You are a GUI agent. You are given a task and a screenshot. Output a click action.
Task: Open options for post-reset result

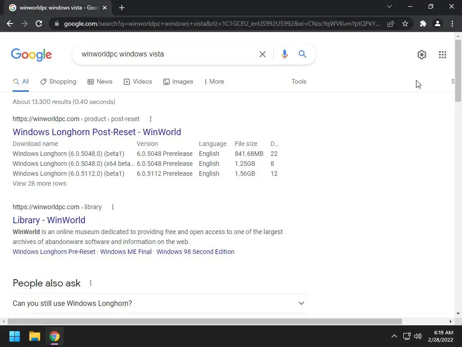pyautogui.click(x=151, y=119)
